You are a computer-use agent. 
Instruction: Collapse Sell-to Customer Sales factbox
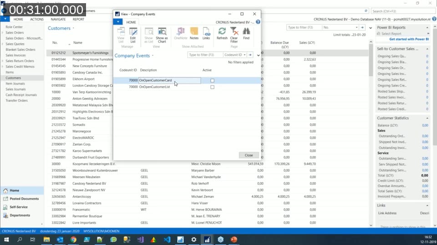[x=427, y=49]
